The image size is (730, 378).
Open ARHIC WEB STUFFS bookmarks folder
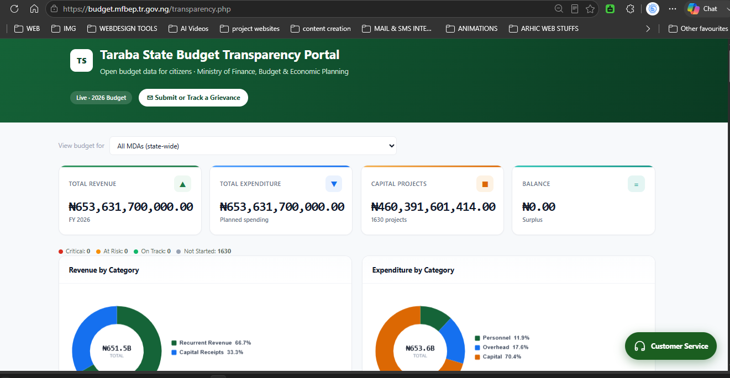click(x=544, y=29)
